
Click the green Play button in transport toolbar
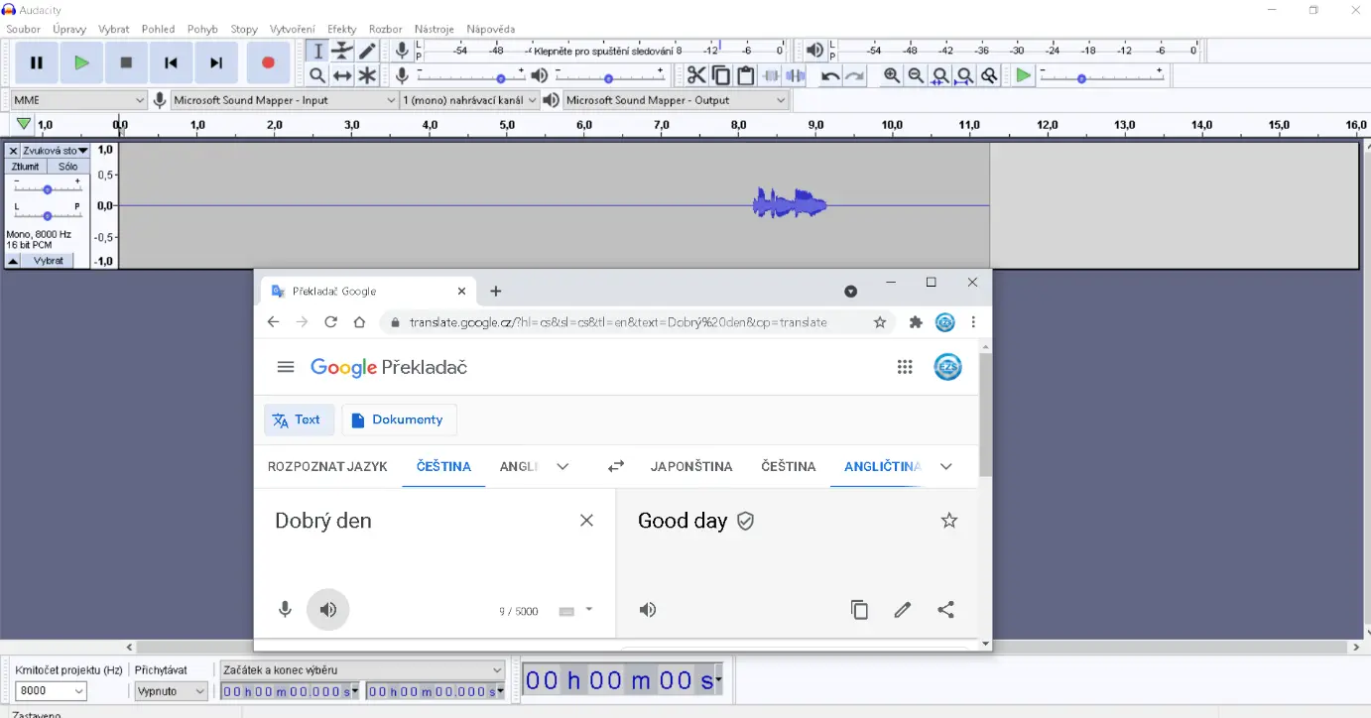coord(81,62)
